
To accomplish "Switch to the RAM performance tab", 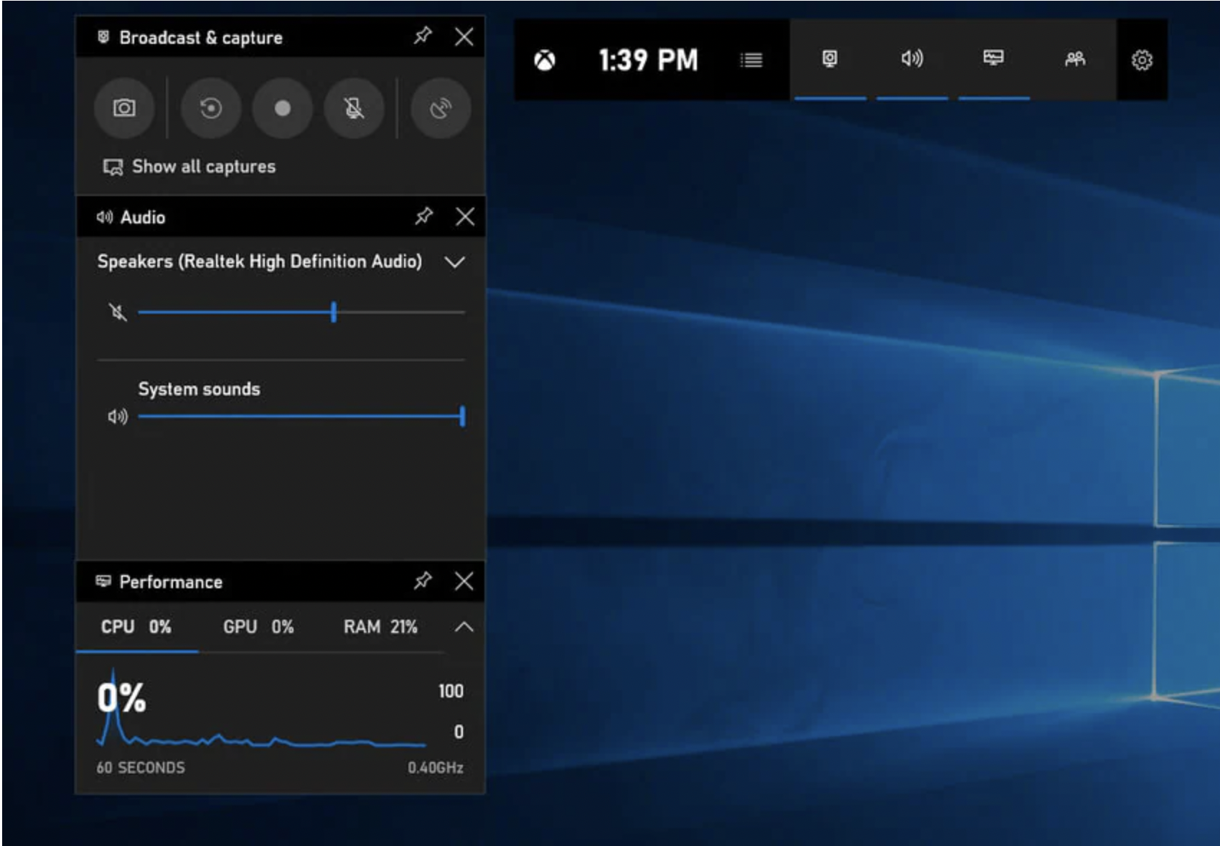I will coord(380,627).
